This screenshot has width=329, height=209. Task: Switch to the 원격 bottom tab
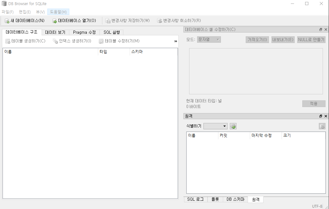point(256,199)
